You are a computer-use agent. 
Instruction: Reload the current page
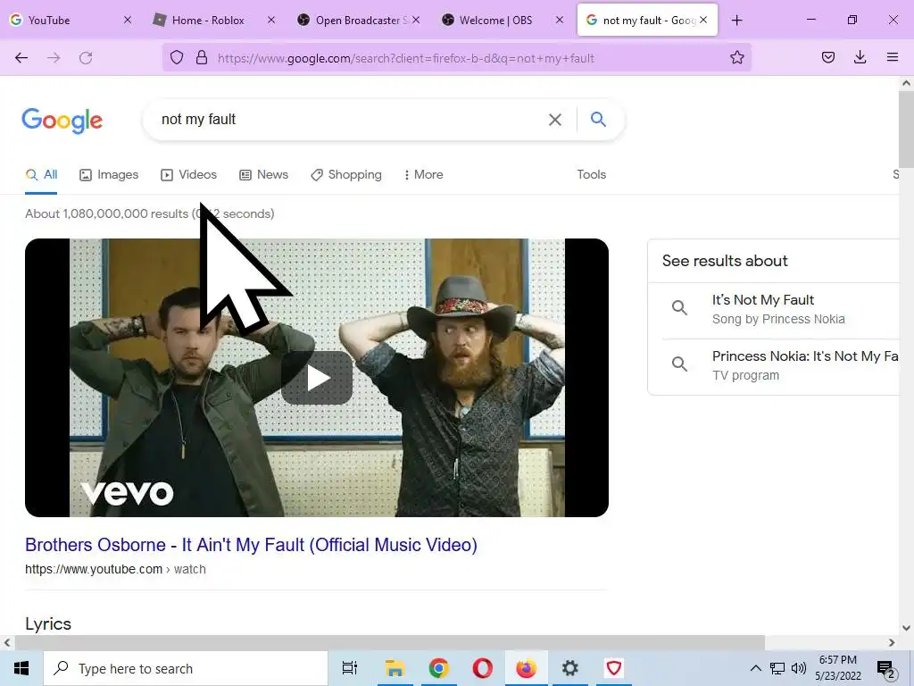86,58
